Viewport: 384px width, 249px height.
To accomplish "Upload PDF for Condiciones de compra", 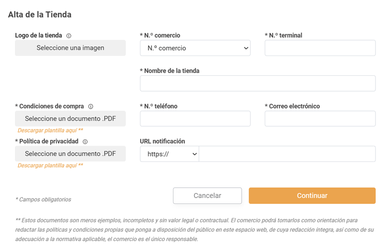I will pos(70,119).
